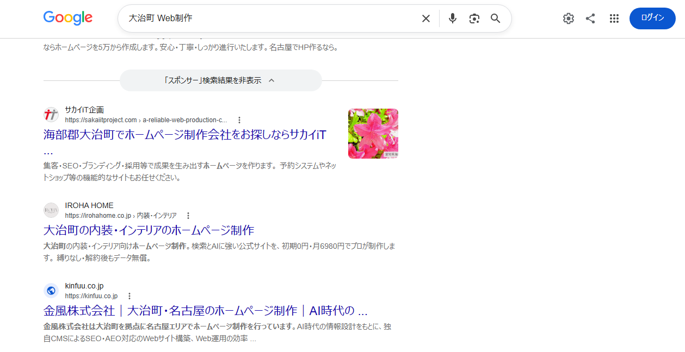Open the サカイiT企画 site favicon
Image resolution: width=685 pixels, height=352 pixels.
[x=51, y=115]
